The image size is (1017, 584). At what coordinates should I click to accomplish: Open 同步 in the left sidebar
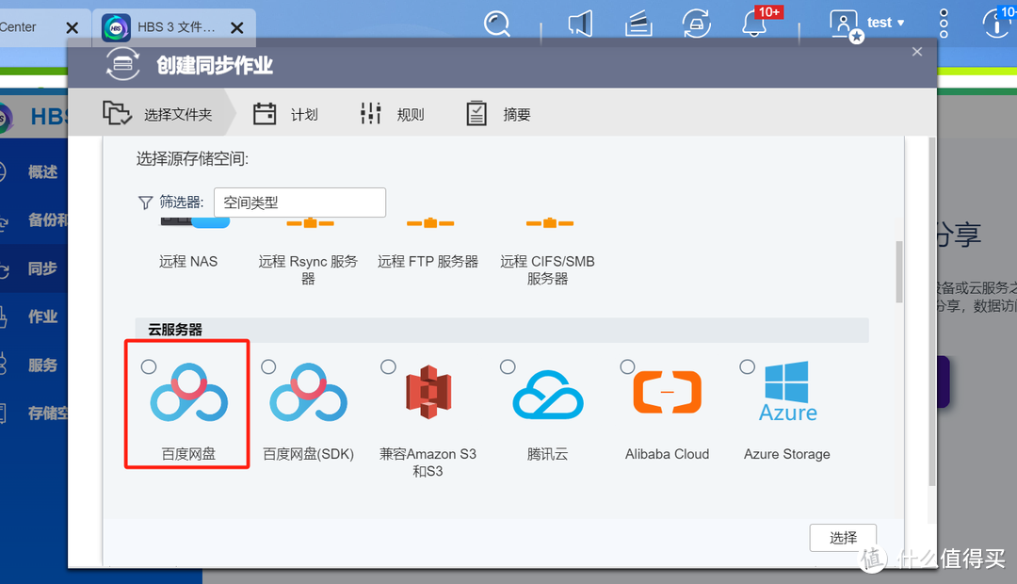click(41, 268)
